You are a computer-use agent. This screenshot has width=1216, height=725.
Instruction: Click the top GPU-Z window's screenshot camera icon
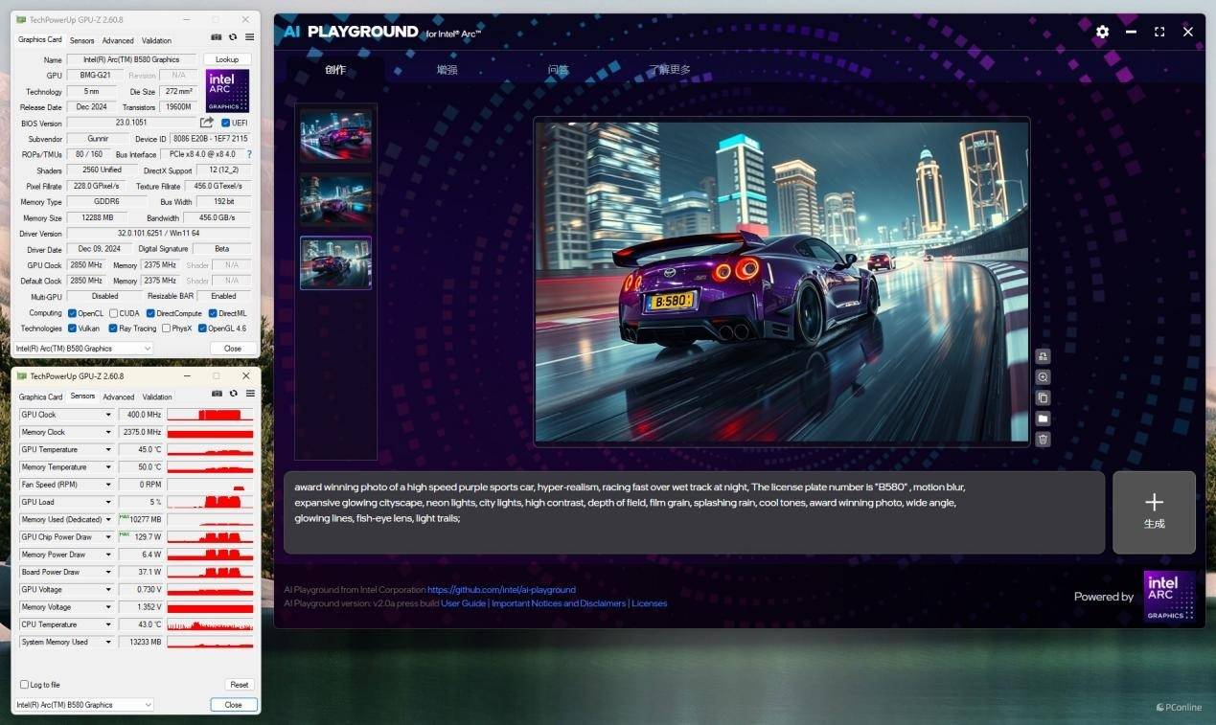coord(217,37)
